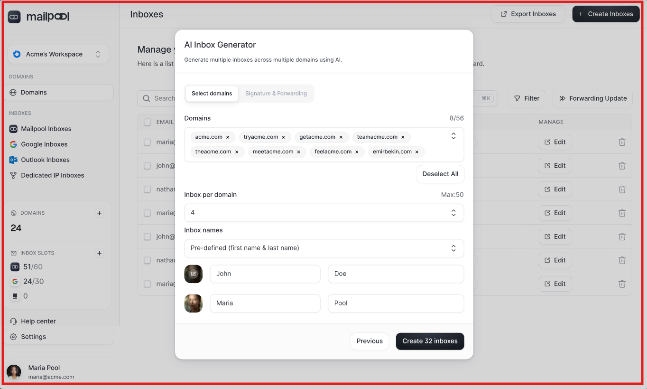Screen dimensions: 647x389
Task: Click the delete icon beside john@'s Edit button
Action: point(622,165)
